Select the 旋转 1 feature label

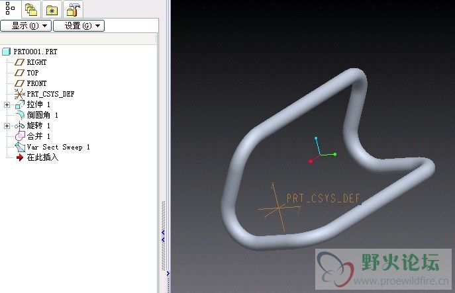(38, 126)
